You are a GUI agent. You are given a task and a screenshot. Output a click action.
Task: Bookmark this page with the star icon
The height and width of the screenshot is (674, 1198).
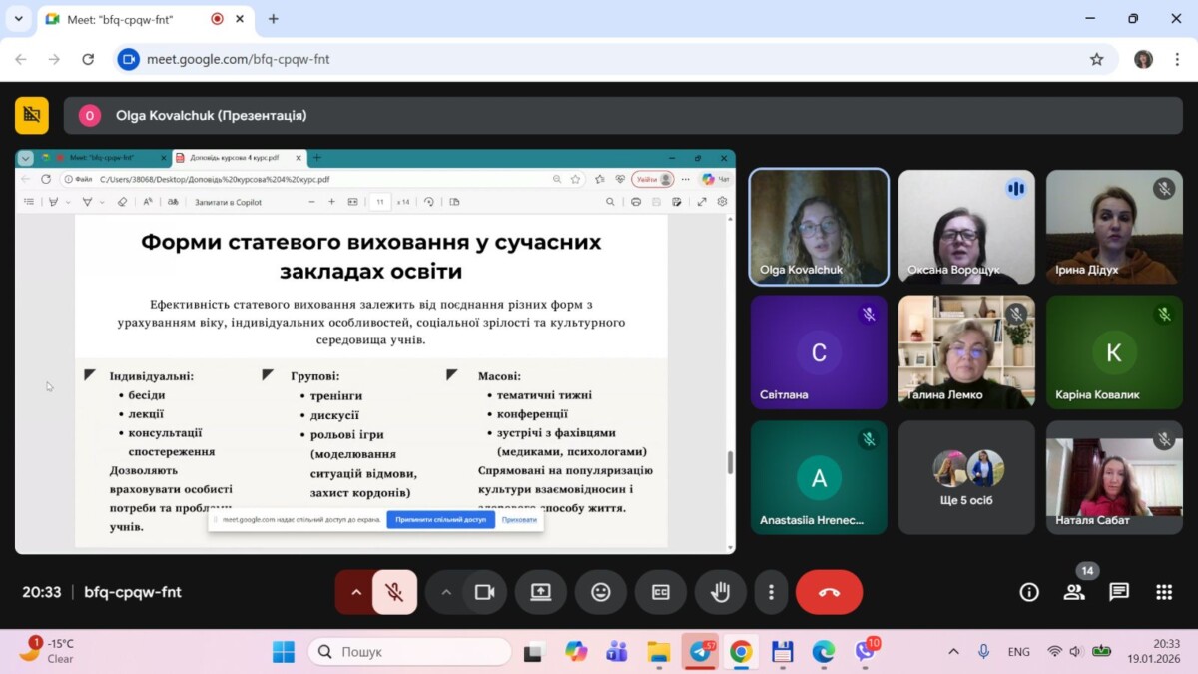click(1097, 59)
